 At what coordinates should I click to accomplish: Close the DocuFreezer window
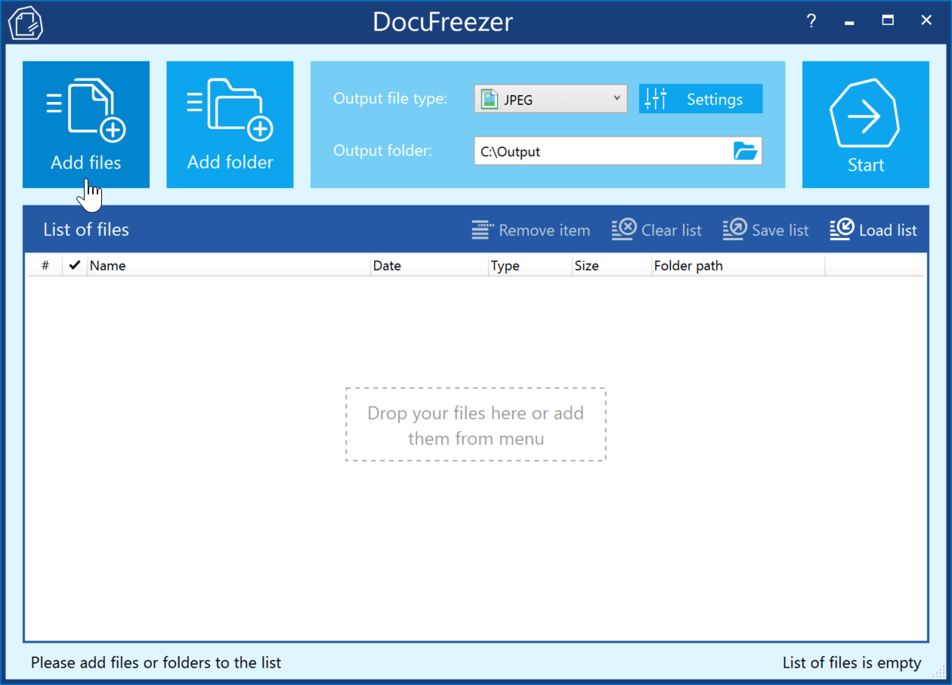pos(926,21)
